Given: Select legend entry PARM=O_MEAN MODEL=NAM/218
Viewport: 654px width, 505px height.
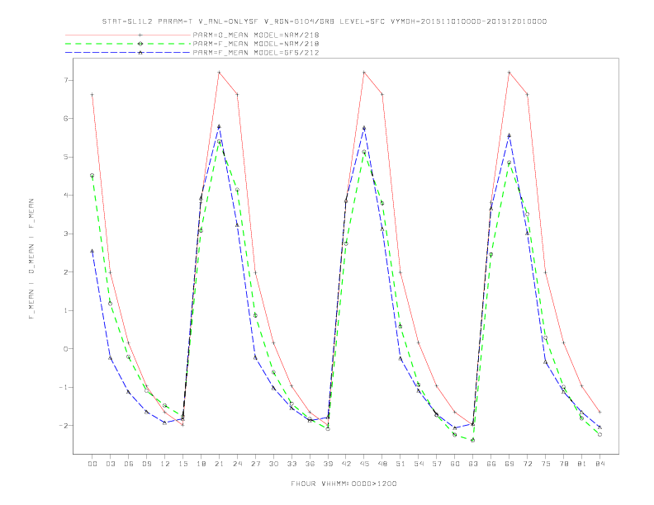Looking at the screenshot, I should (x=256, y=35).
